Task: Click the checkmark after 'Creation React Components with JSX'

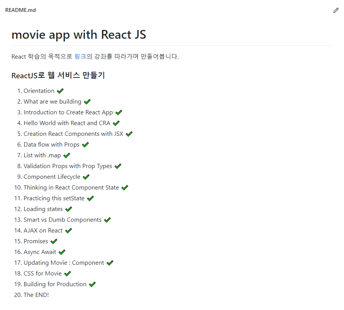Action: (129, 134)
